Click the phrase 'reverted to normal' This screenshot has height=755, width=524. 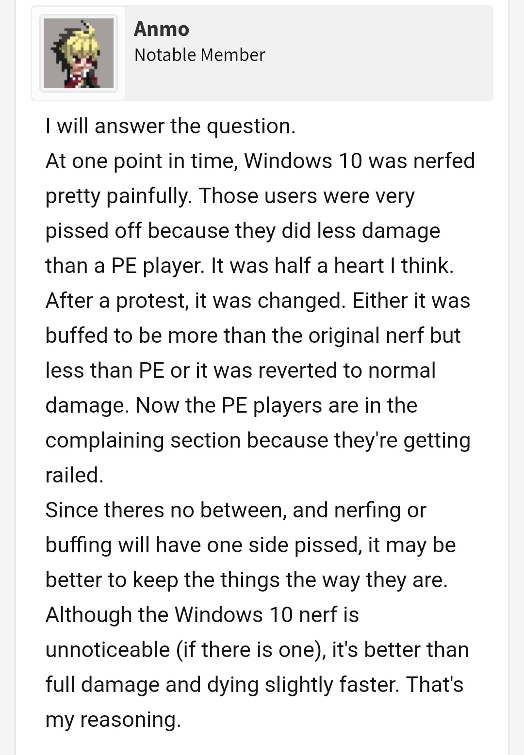pos(347,370)
